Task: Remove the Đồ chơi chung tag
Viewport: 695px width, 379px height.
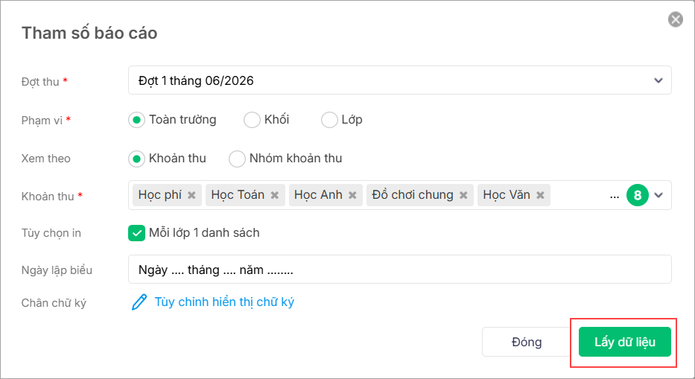Action: tap(463, 195)
